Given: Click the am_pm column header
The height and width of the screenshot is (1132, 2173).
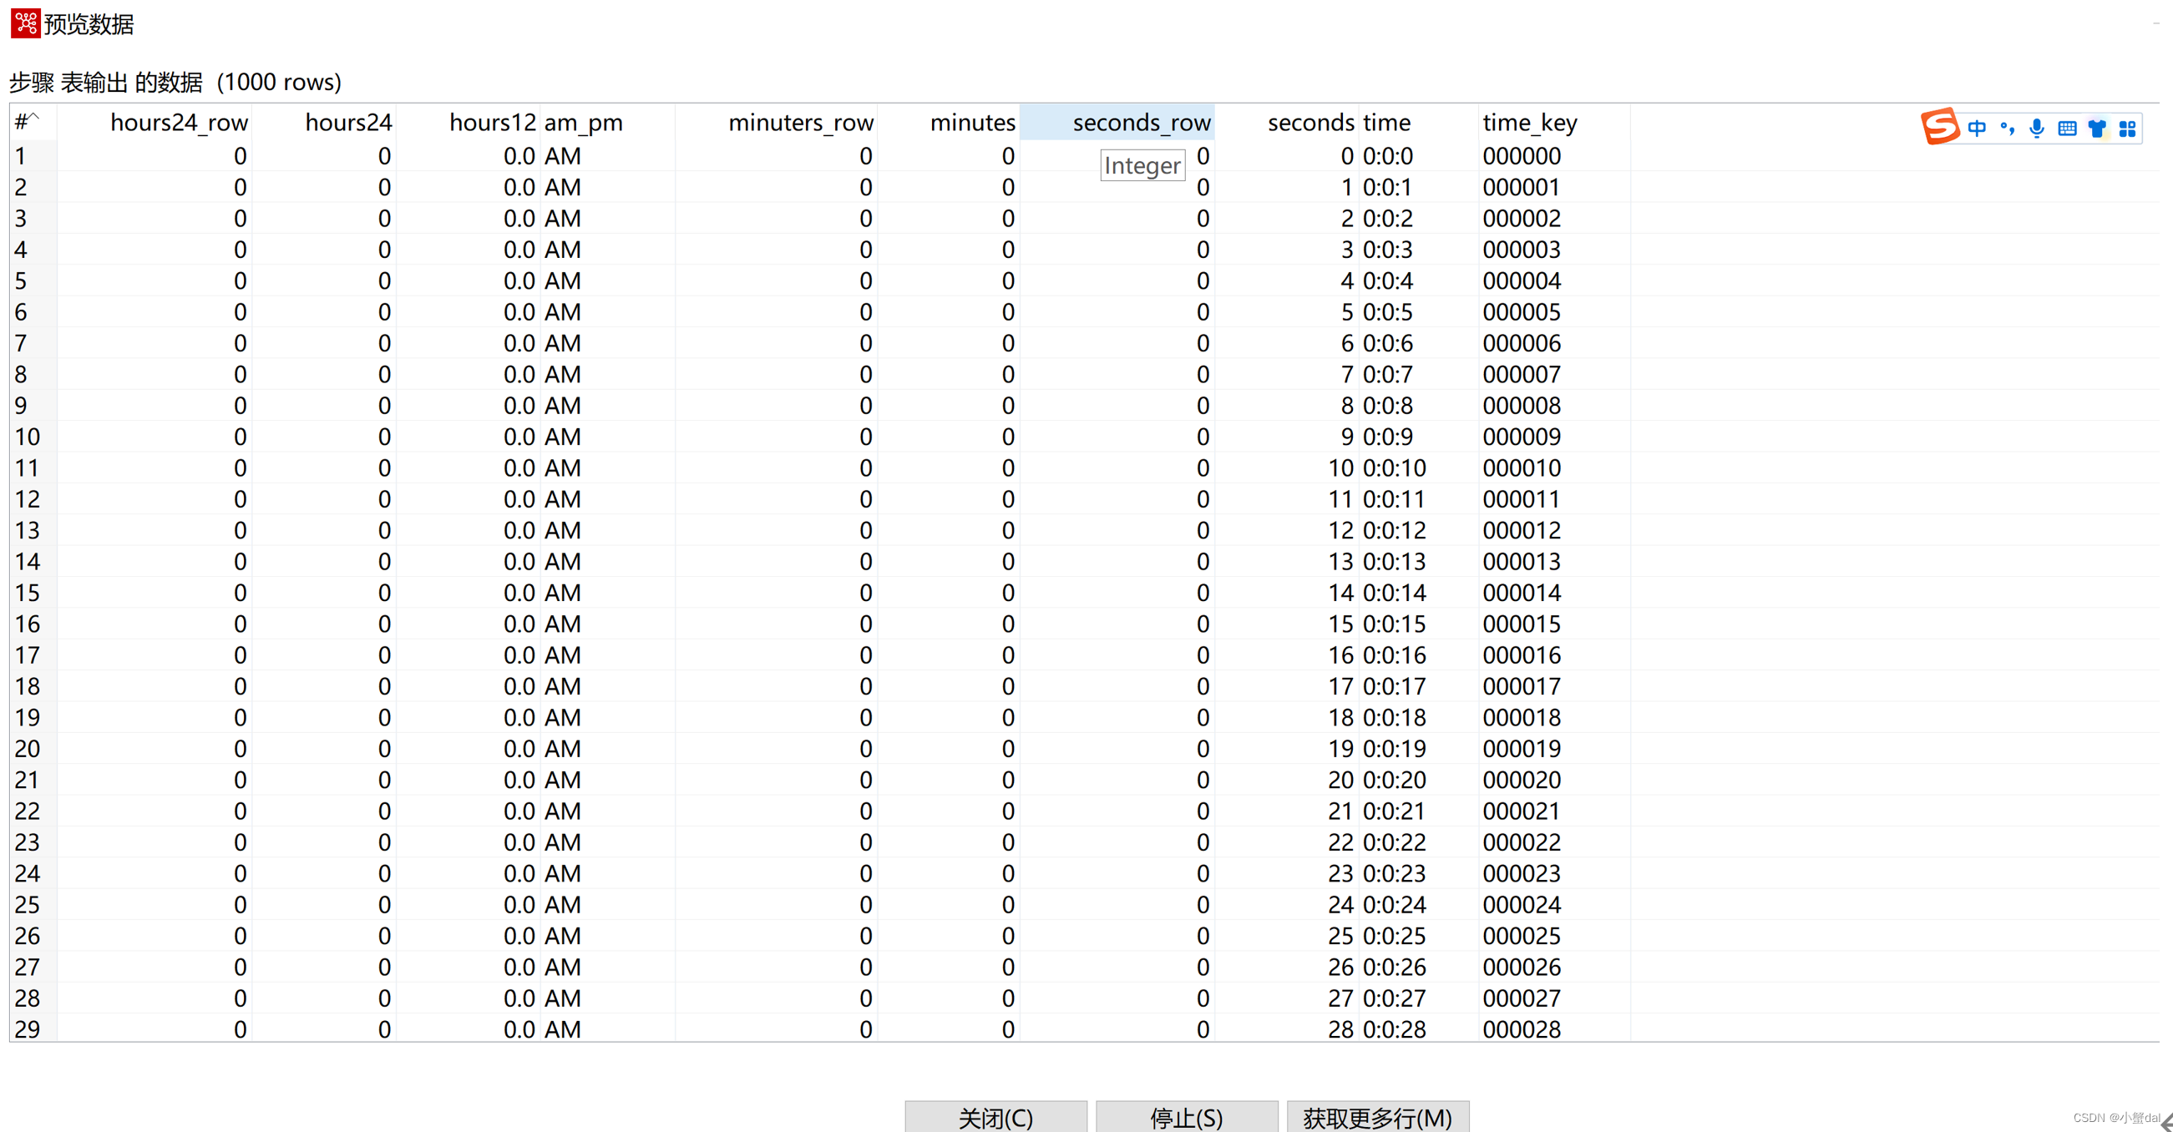Looking at the screenshot, I should tap(584, 123).
